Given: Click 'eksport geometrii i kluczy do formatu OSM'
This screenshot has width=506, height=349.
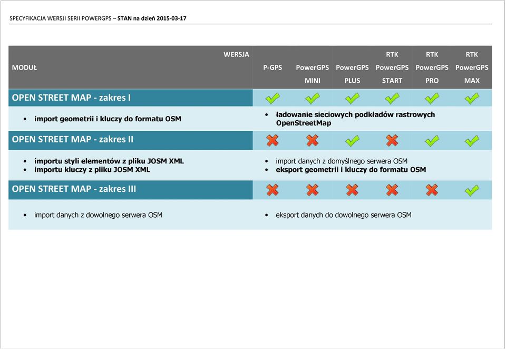Looking at the screenshot, I should coord(351,170).
